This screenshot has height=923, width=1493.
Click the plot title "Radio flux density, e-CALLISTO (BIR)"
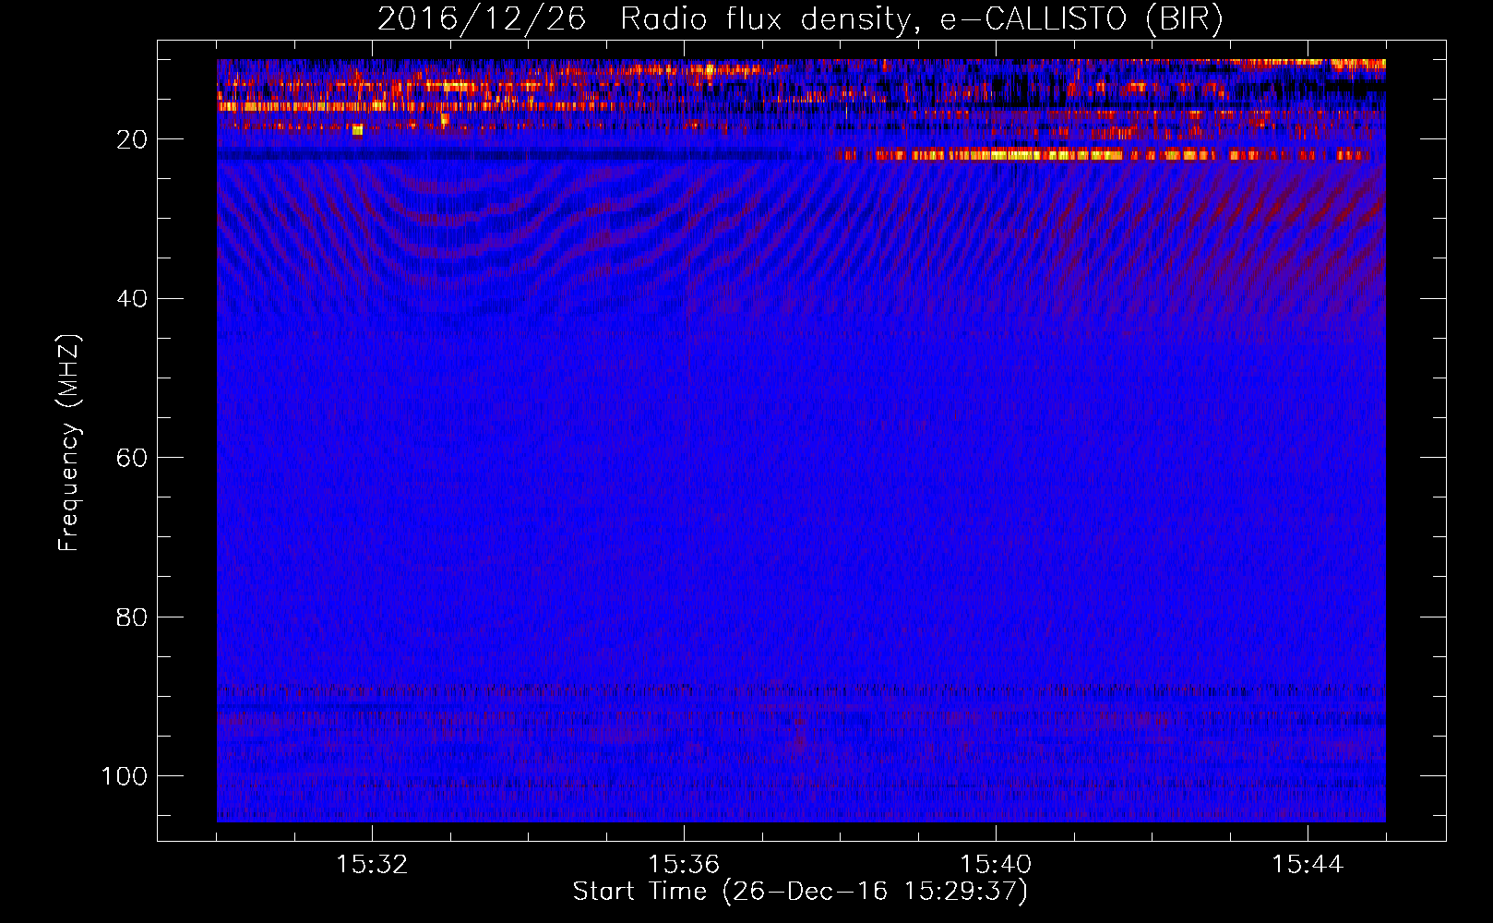921,19
